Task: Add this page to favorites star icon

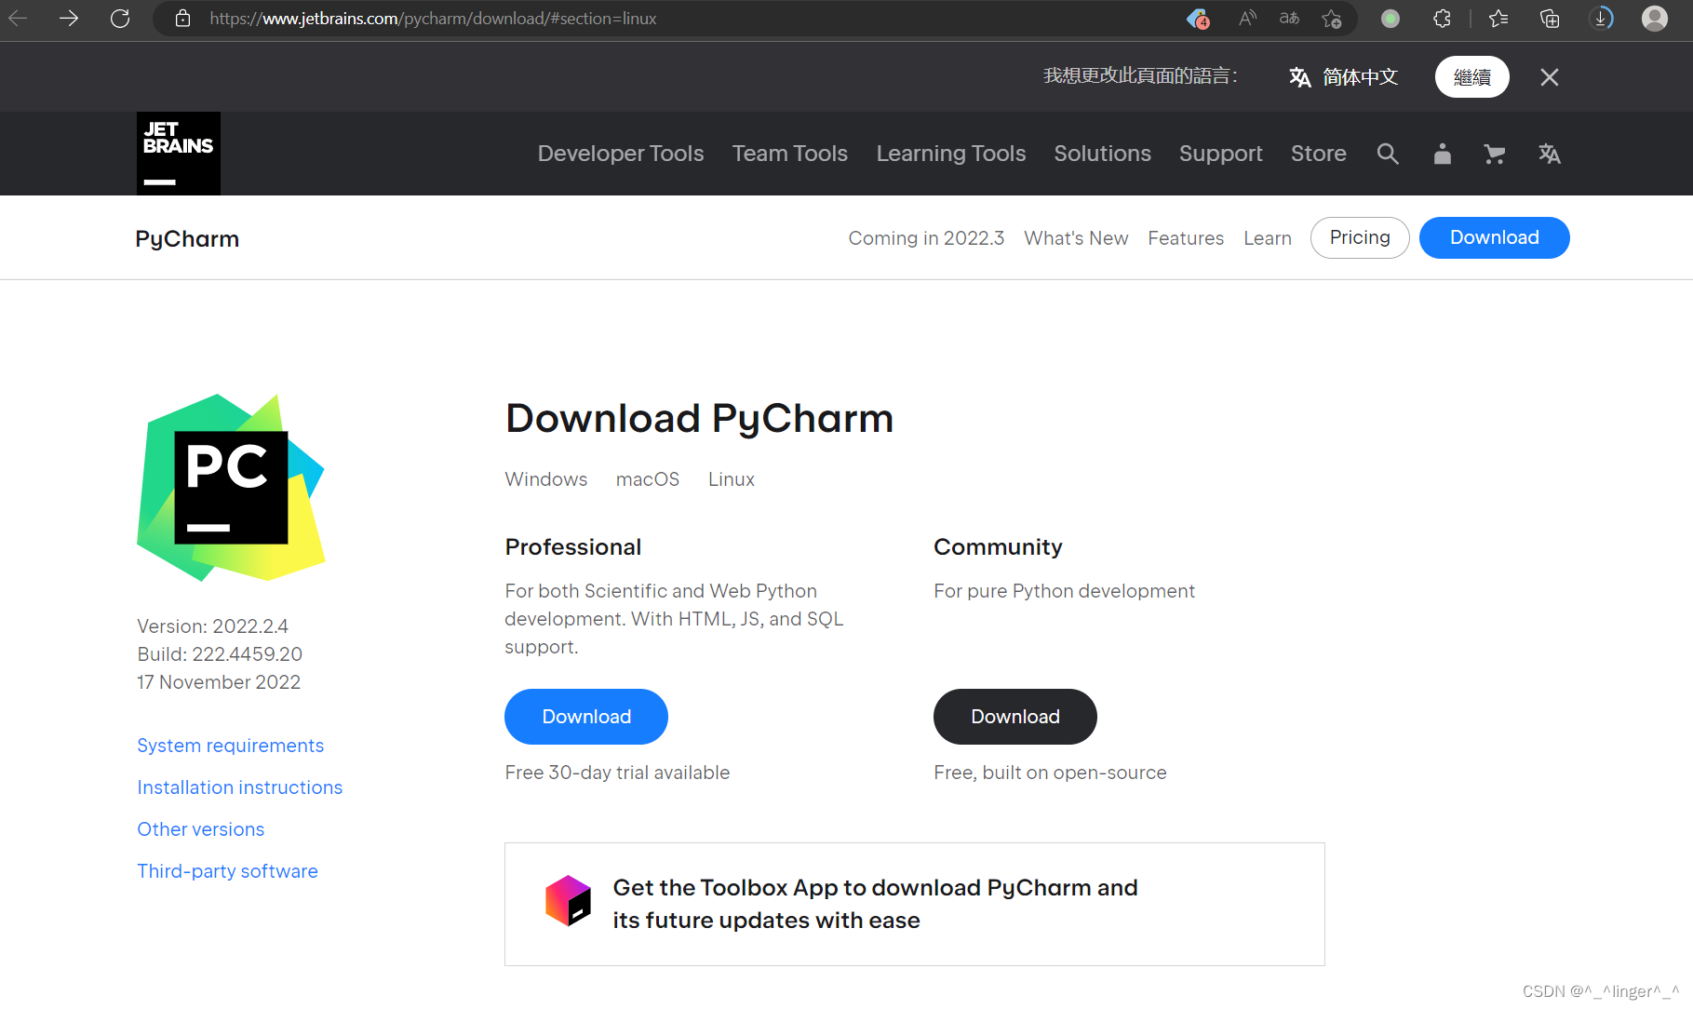Action: click(1332, 18)
